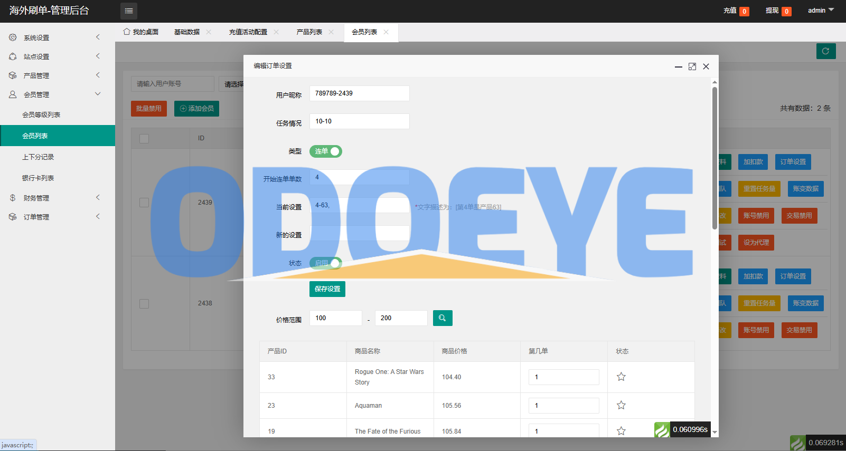
Task: Click the system settings gear icon
Action: point(13,37)
